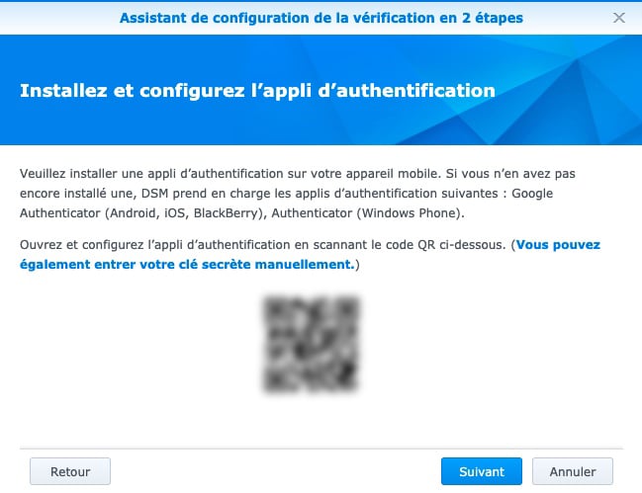Cancel the wizard via Annuler
642x493 pixels.
tap(573, 471)
